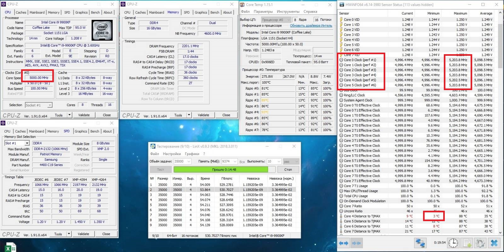Click Core Speed 5000.00 MHz field
Image resolution: width=504 pixels, height=252 pixels.
click(39, 77)
